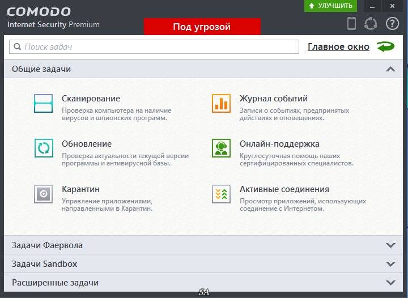Screen dimensions: 408x298
Task: Click description 'Круглосуточная помощь наших сертифицированных специалистов'
Action: [x=296, y=159]
